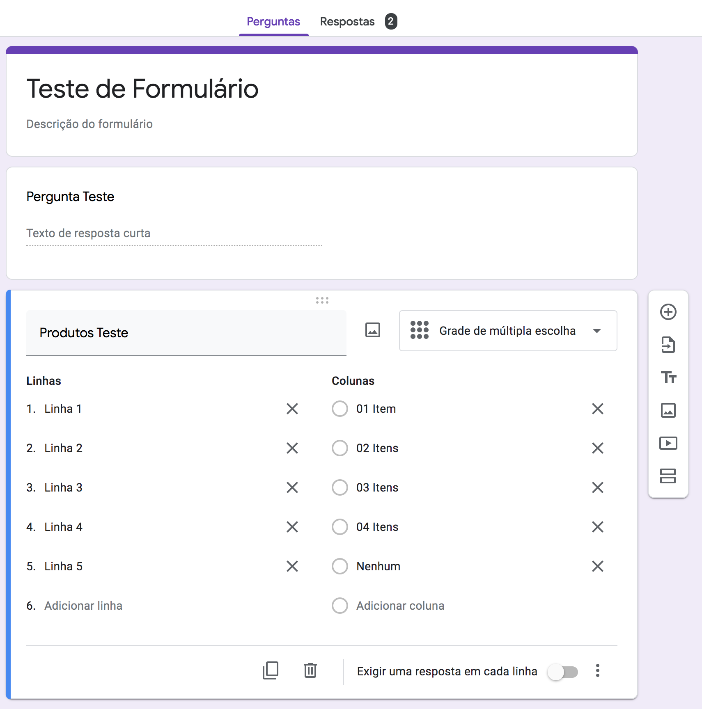Viewport: 702px width, 709px height.
Task: Click the Add section icon
Action: pyautogui.click(x=668, y=476)
